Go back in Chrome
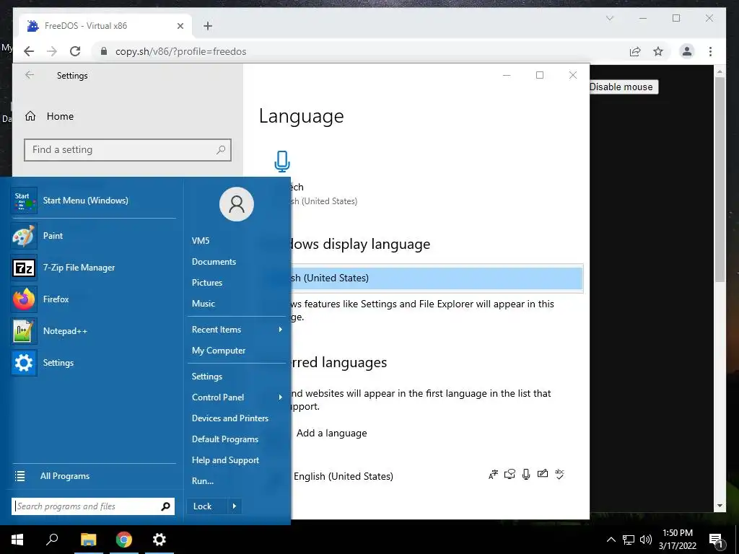 [x=29, y=51]
